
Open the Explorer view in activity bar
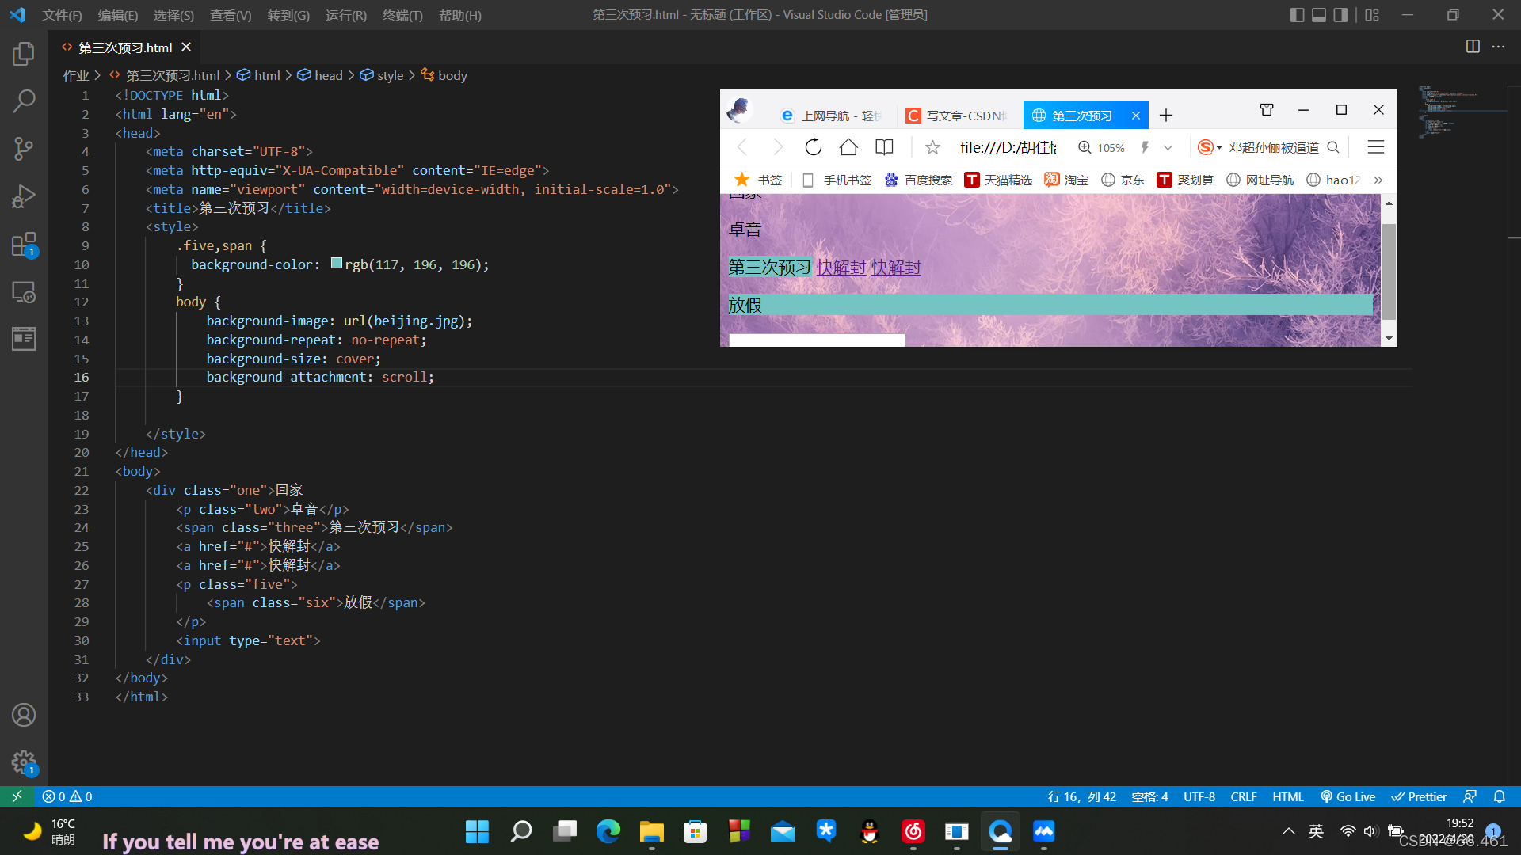tap(24, 54)
